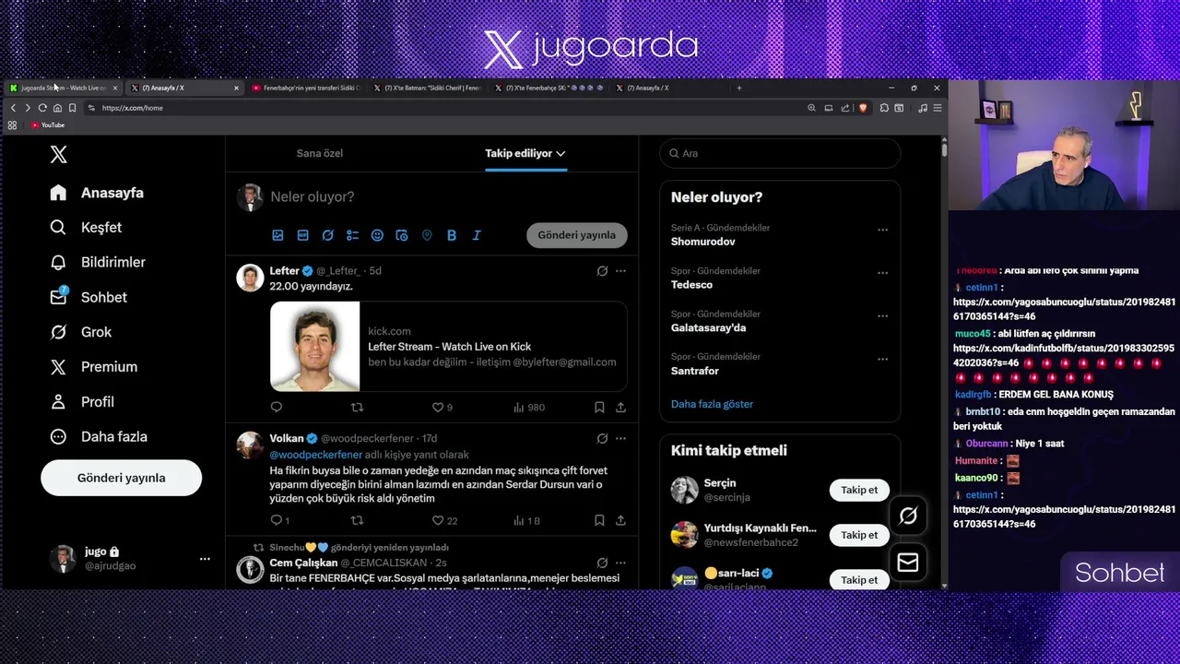
Task: Open Anasayfa in the left navigation
Action: (x=98, y=193)
